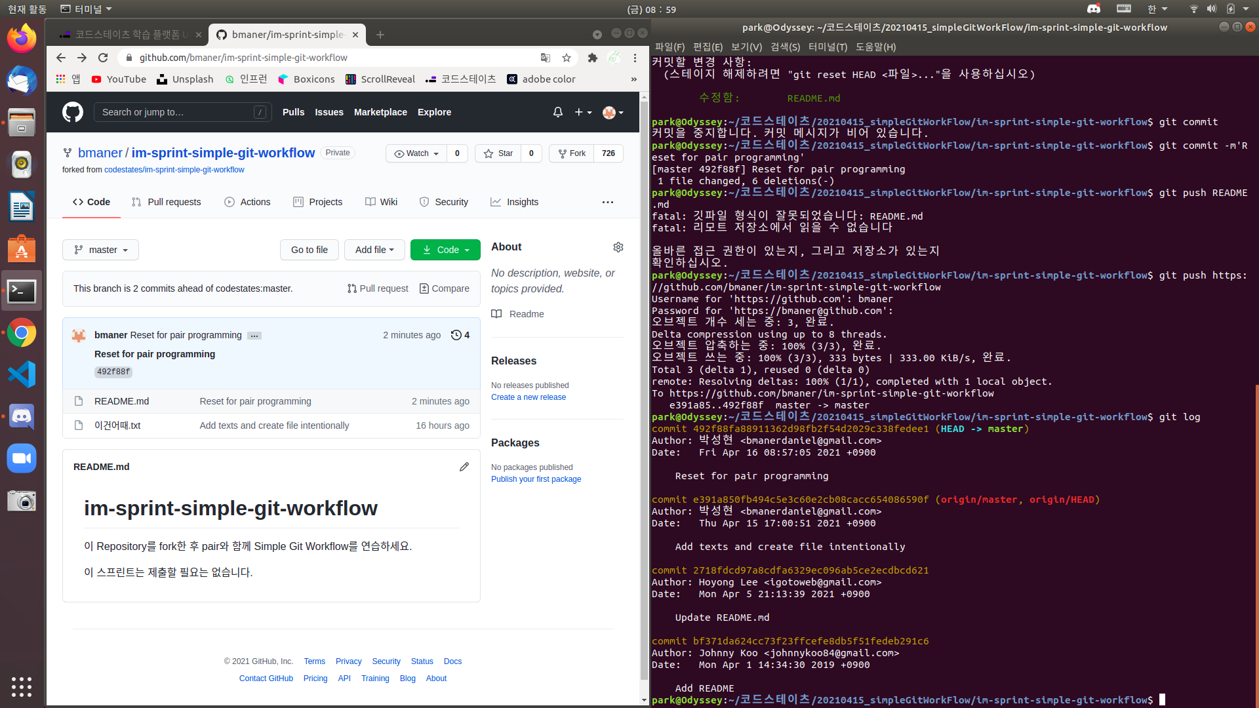
Task: Bookmark this page with the star icon
Action: click(x=567, y=58)
